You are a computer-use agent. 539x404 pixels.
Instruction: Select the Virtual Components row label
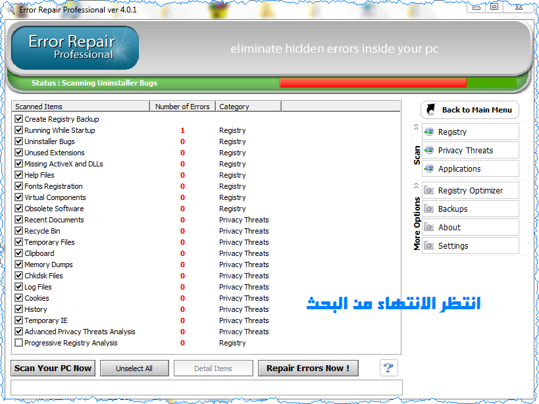pyautogui.click(x=55, y=197)
